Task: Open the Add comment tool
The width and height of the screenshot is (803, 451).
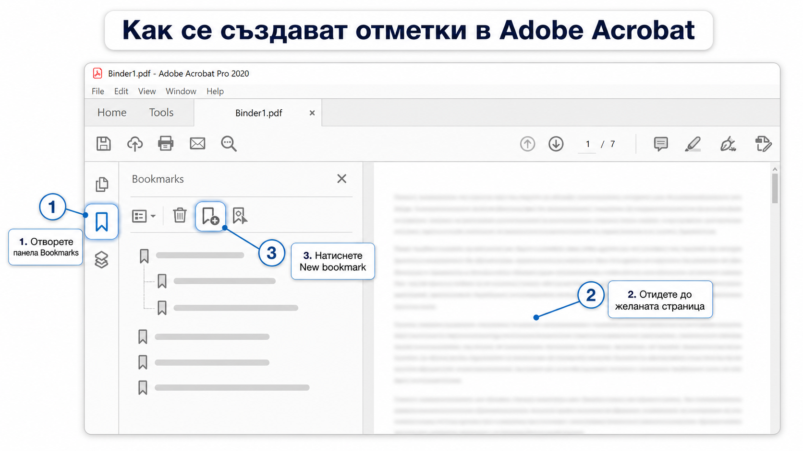Action: pos(661,144)
